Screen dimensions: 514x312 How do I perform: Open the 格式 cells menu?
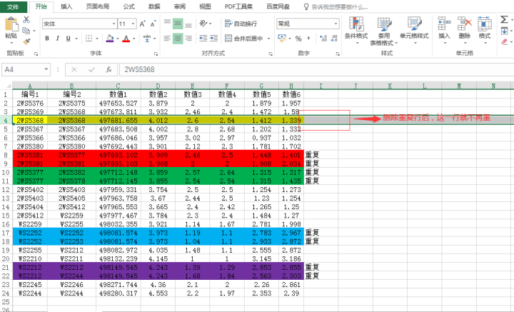(485, 30)
